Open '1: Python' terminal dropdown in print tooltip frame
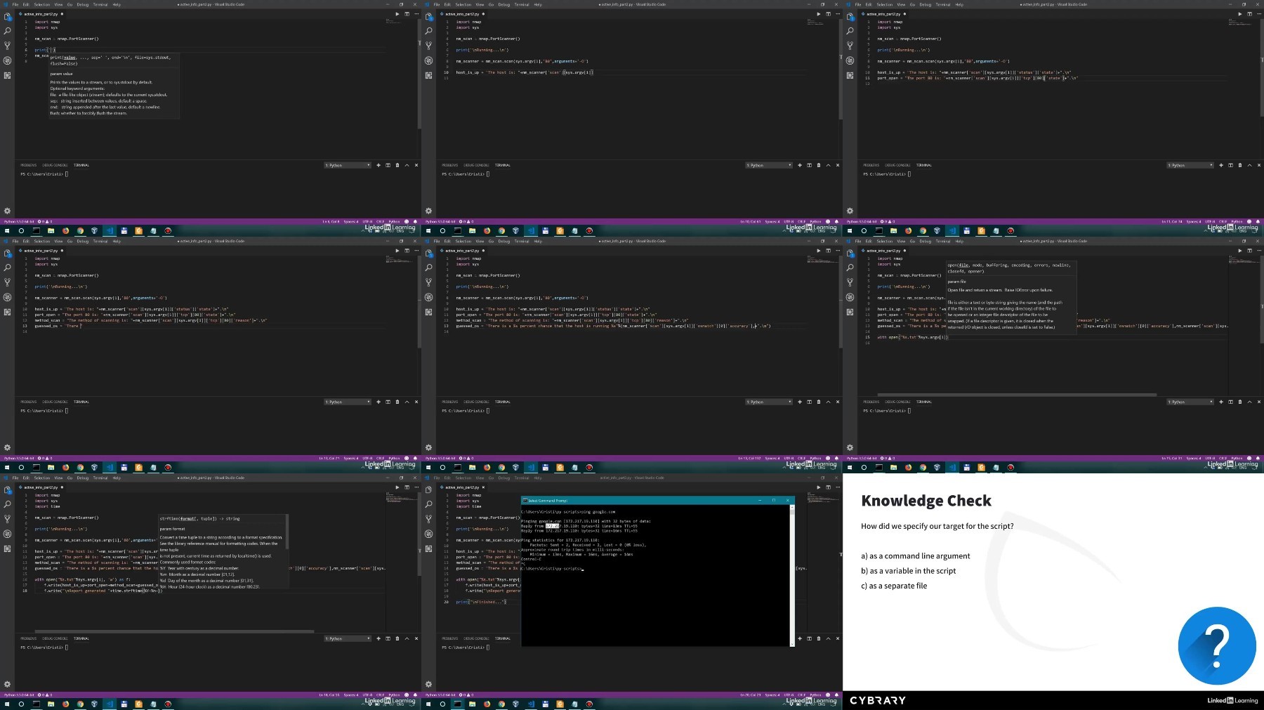1264x710 pixels. pyautogui.click(x=348, y=165)
